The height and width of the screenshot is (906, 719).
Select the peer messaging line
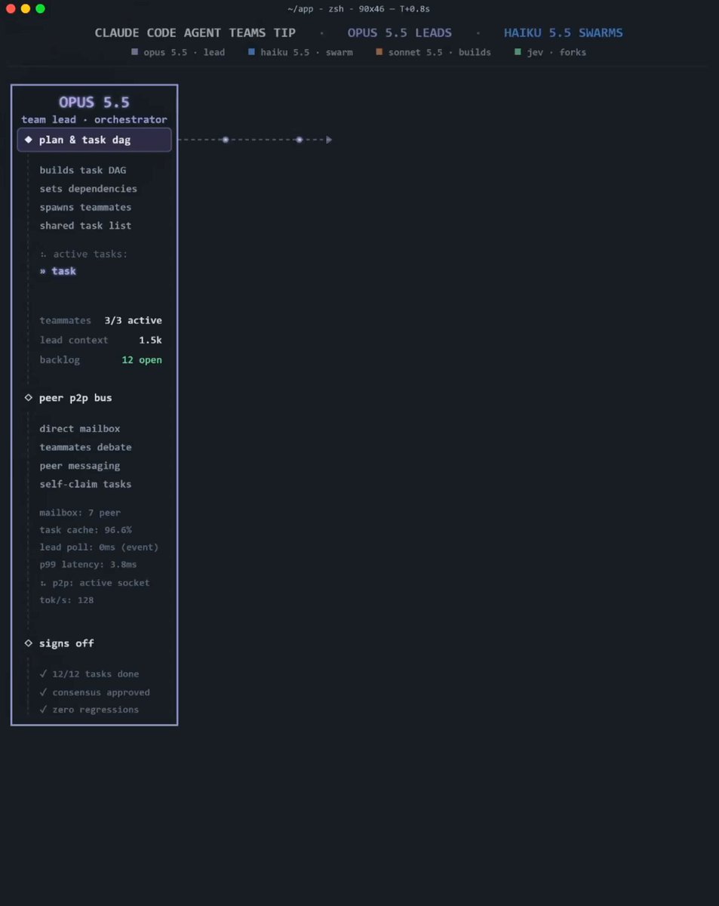pos(80,466)
